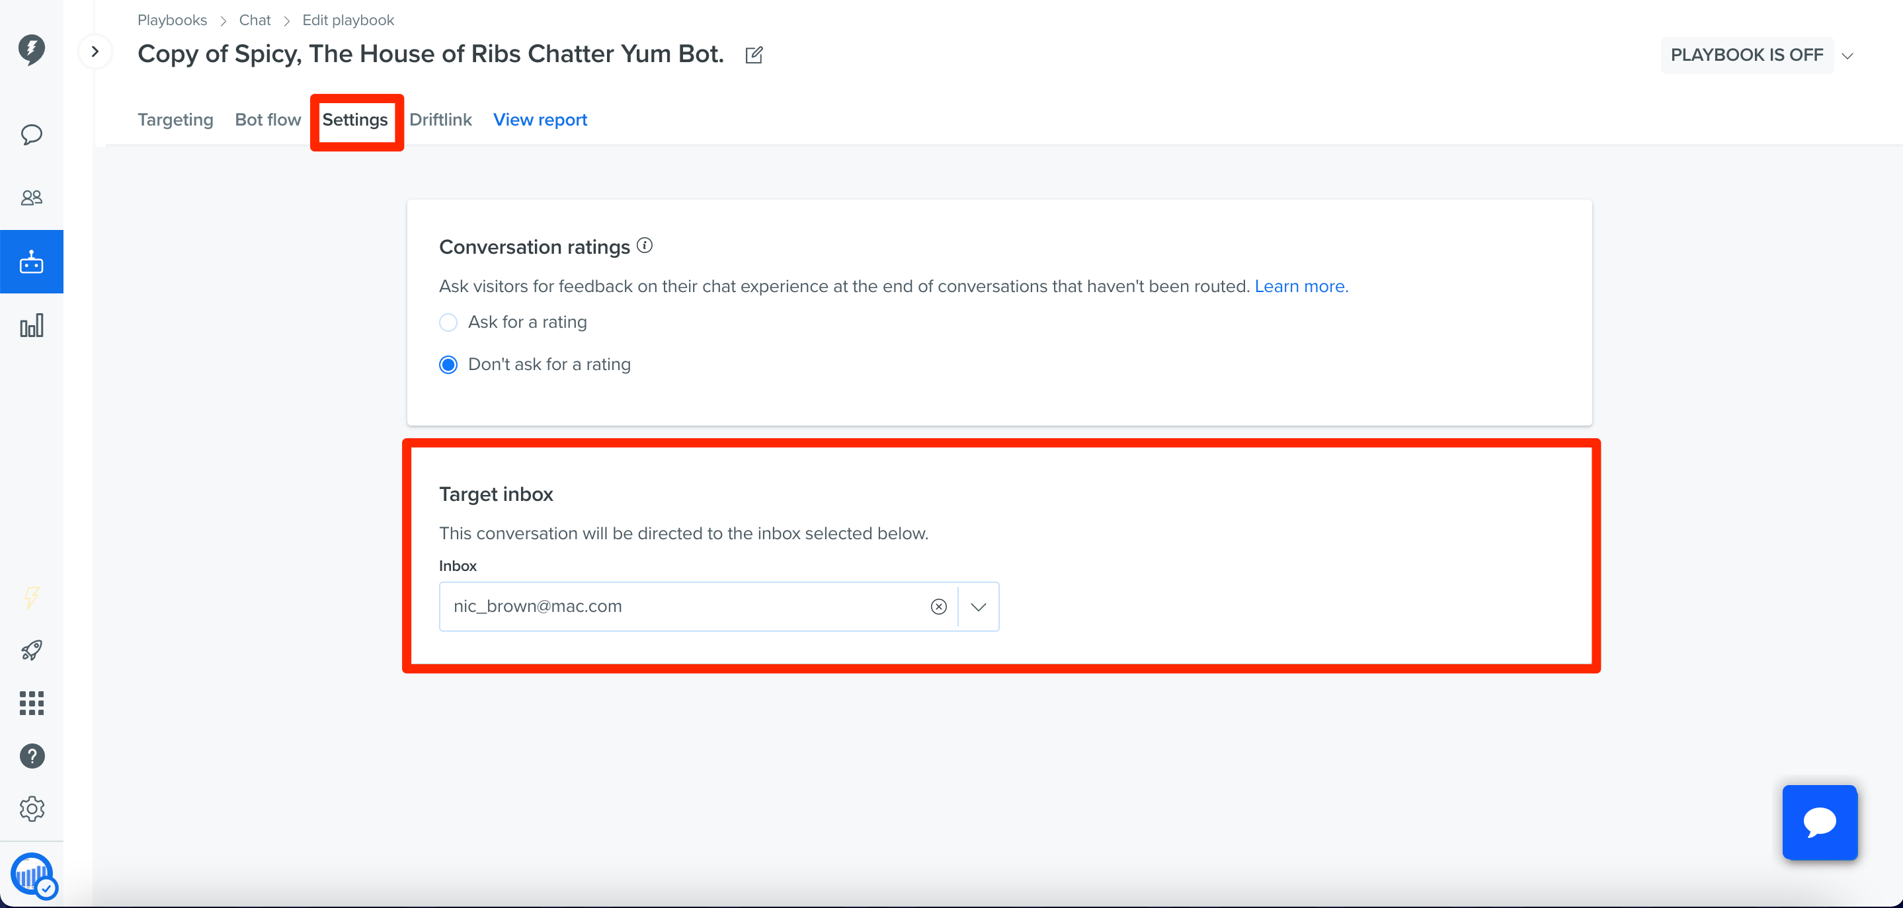Viewport: 1903px width, 908px height.
Task: Click Edit playbook breadcrumb item
Action: [348, 20]
